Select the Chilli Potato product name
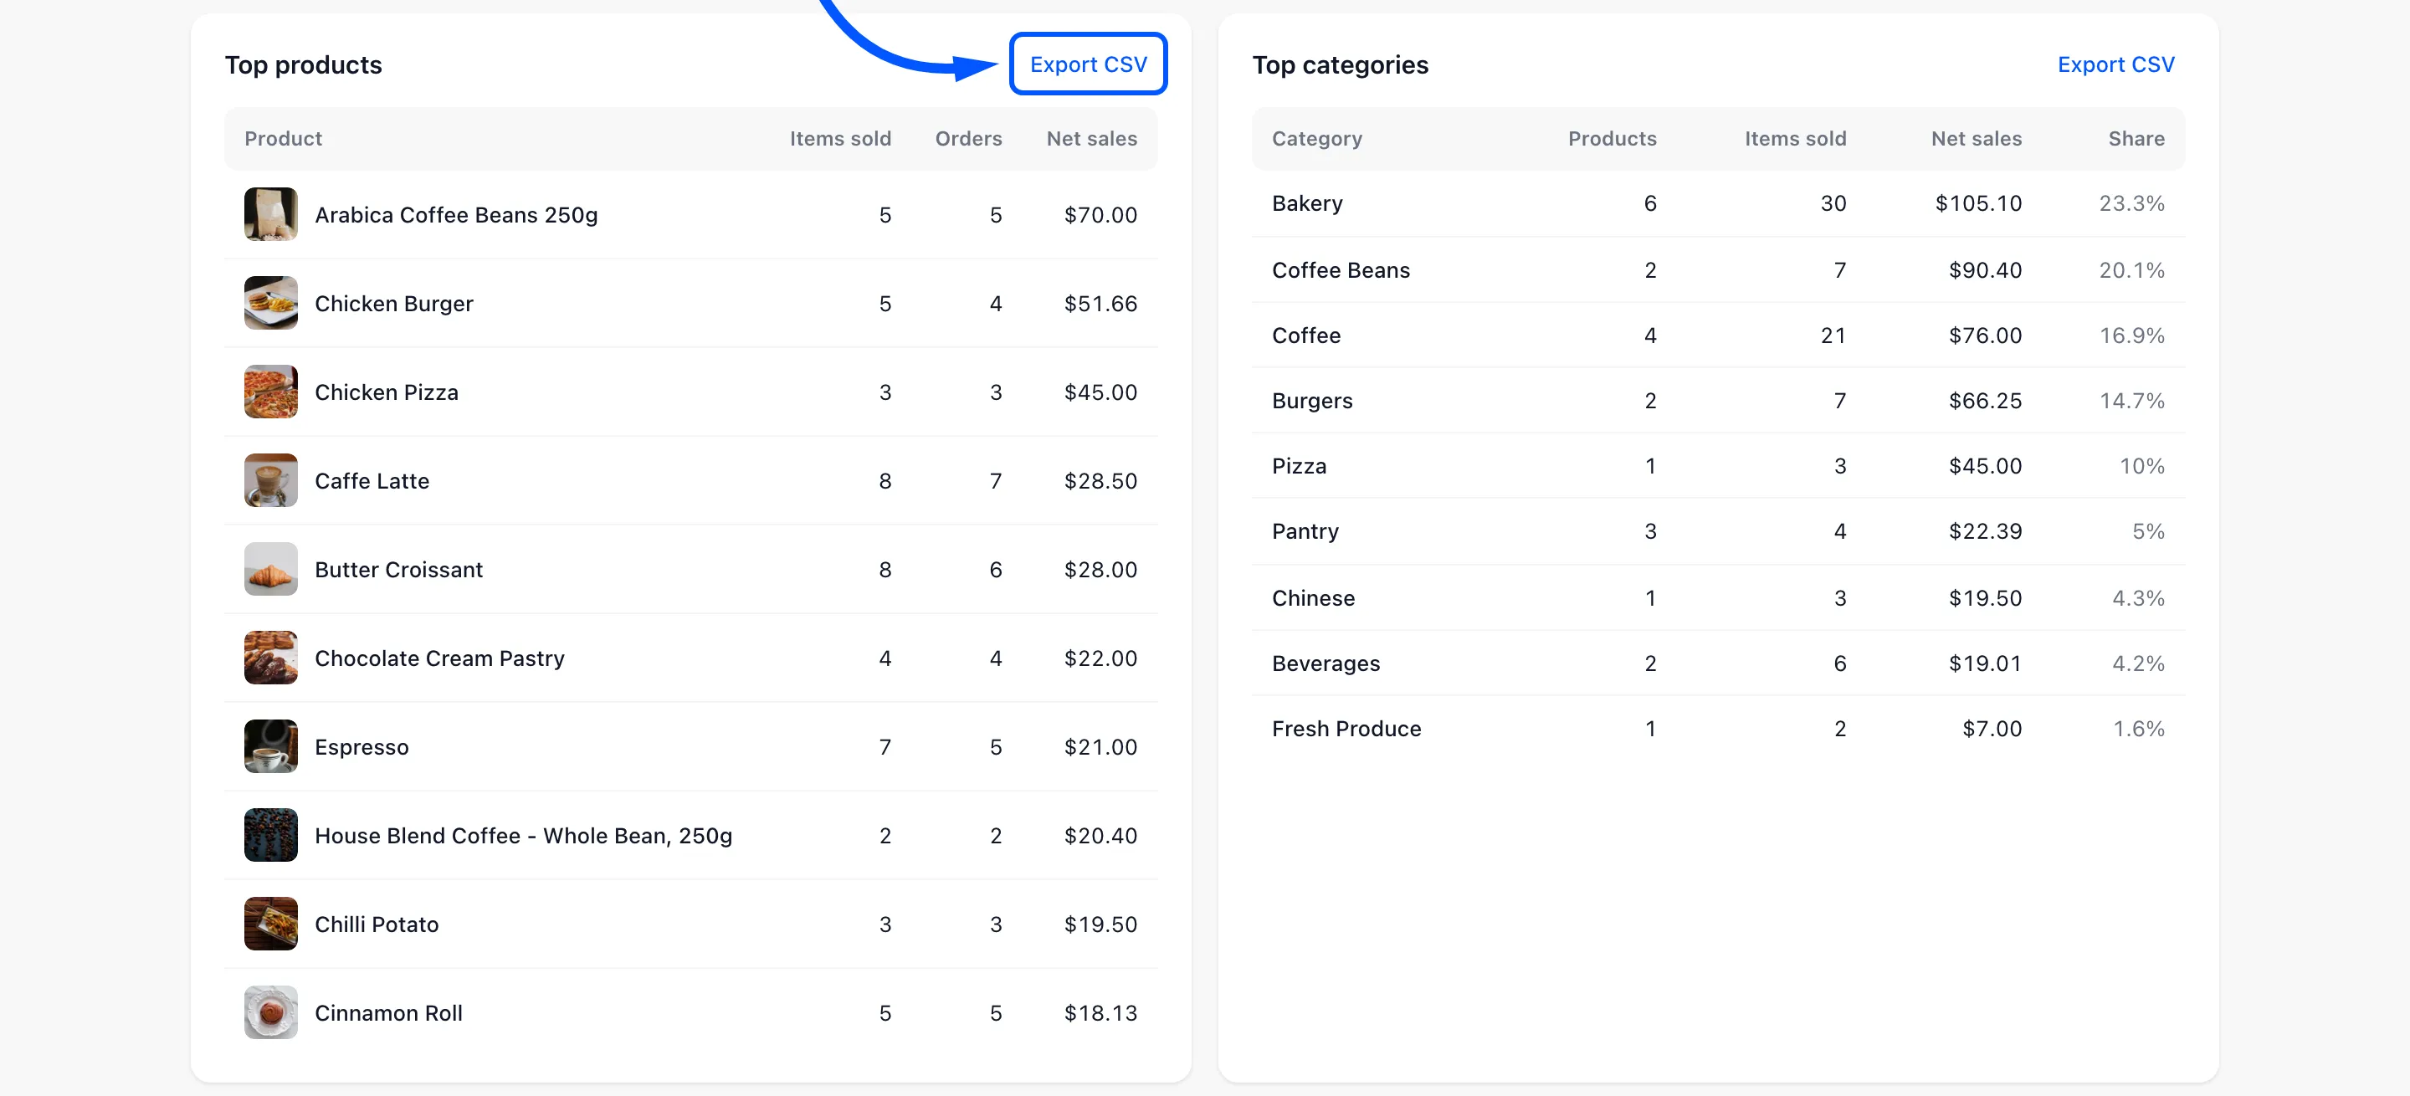 click(x=376, y=924)
